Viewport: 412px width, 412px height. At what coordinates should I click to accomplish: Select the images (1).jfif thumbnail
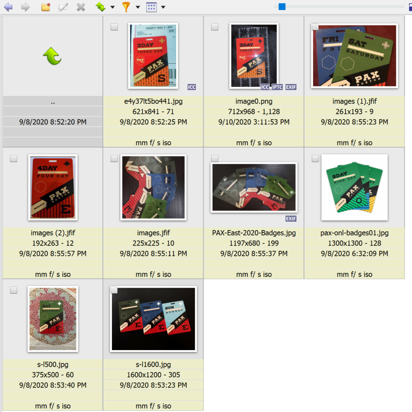[354, 56]
